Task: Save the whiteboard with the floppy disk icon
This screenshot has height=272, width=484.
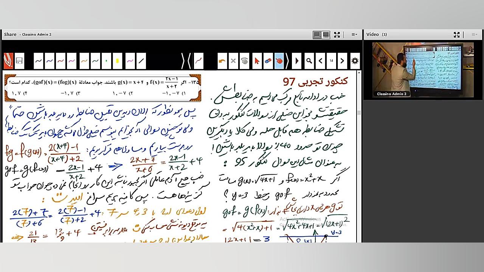Action: pos(19,61)
